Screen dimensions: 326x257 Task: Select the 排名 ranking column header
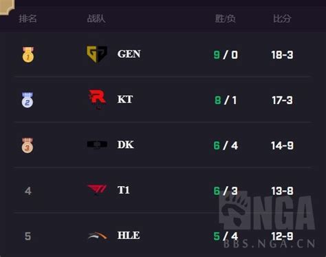(28, 19)
